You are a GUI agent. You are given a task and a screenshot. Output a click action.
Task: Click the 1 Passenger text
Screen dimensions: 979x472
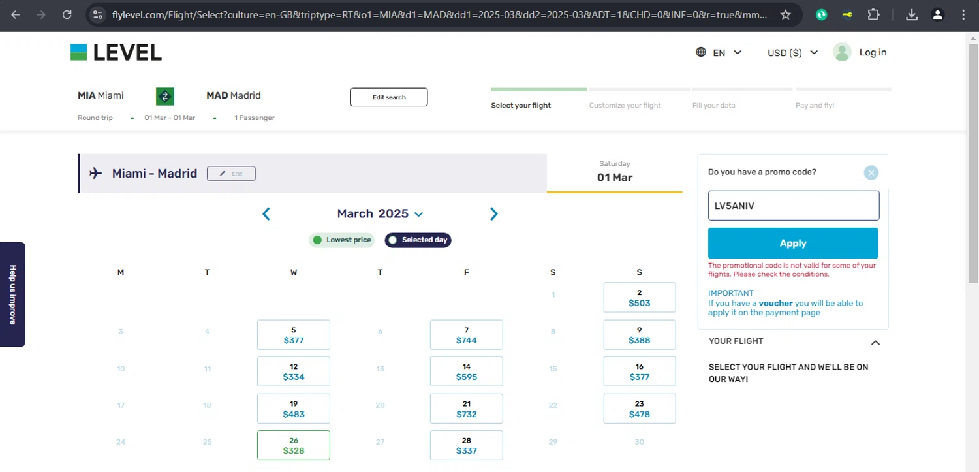pos(255,118)
